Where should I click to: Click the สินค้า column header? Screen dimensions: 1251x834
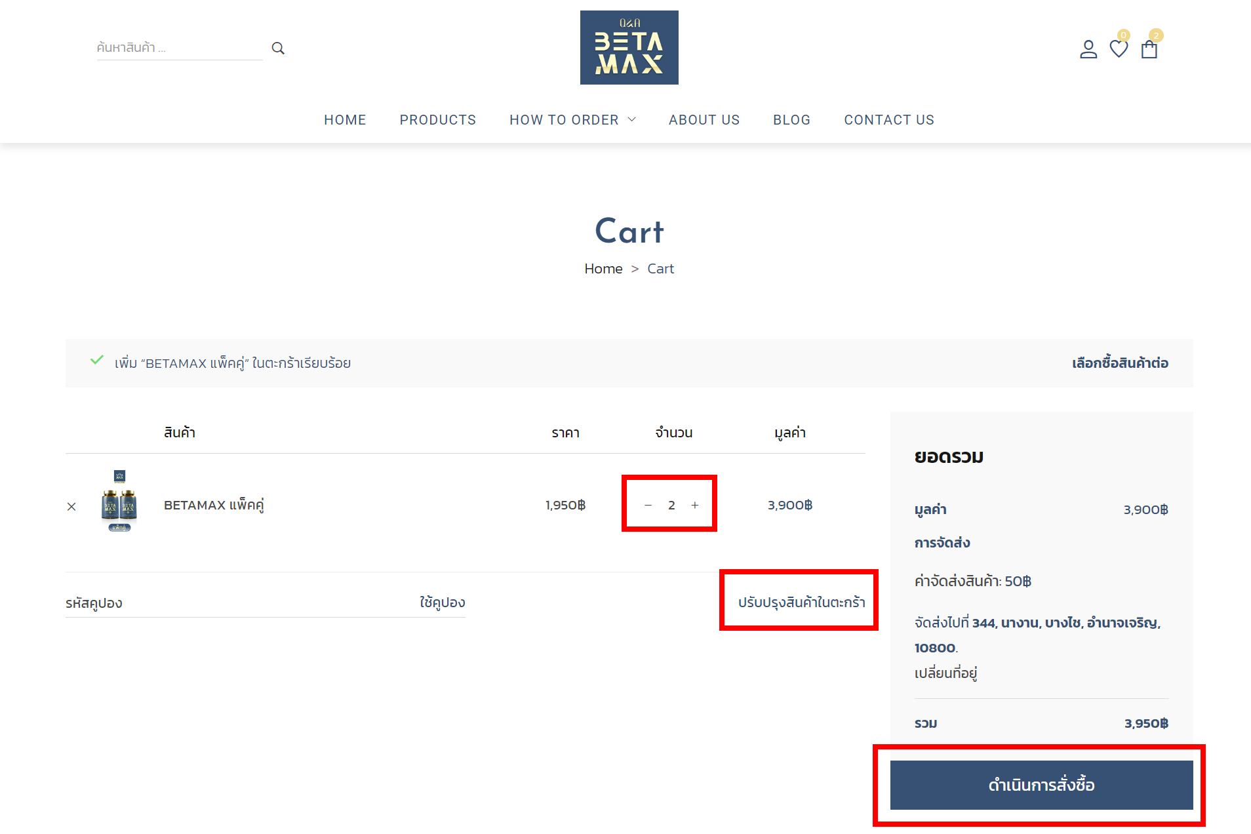tap(180, 432)
